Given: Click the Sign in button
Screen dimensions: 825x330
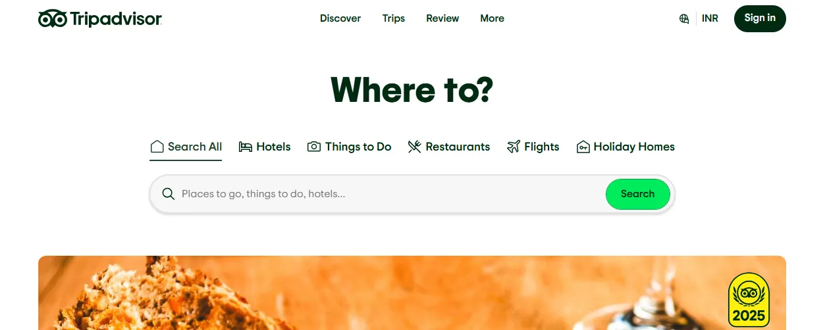Looking at the screenshot, I should click(x=760, y=18).
